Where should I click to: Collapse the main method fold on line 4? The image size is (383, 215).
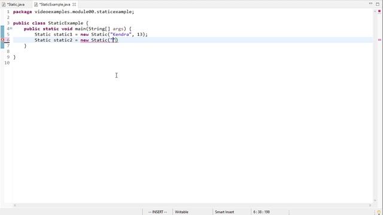[x=11, y=29]
